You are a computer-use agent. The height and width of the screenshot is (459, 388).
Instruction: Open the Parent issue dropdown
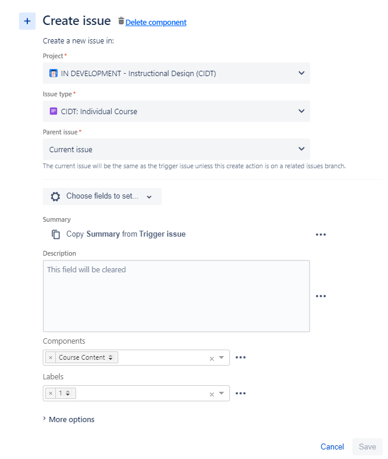coord(176,149)
